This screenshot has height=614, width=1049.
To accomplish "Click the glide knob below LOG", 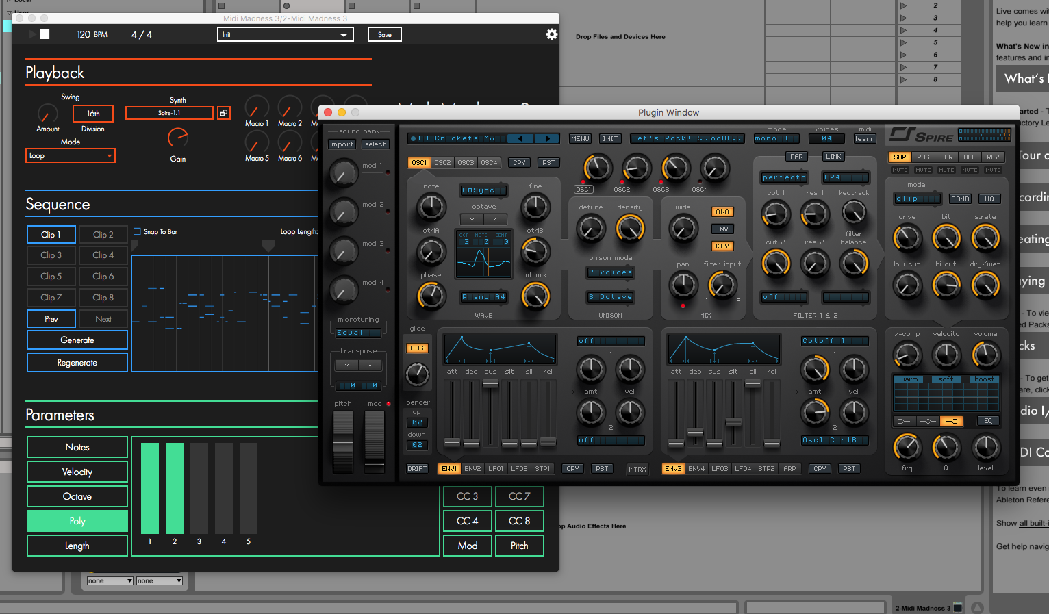I will tap(417, 374).
